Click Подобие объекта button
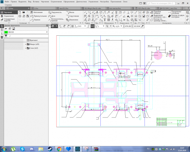The width and height of the screenshot is (190, 152). click(157, 13)
